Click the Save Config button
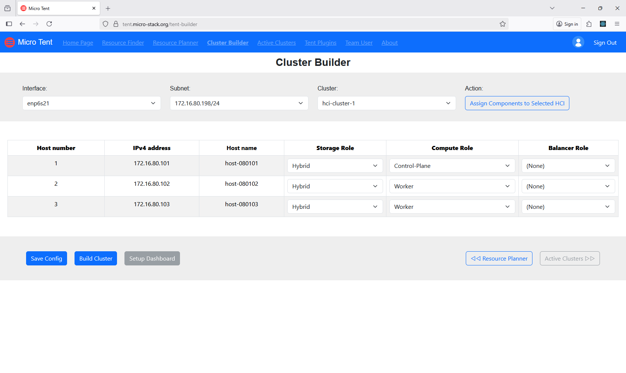Screen dimensions: 626x373 coord(46,258)
